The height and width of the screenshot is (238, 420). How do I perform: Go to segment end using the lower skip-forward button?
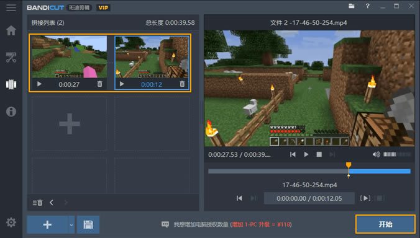point(253,198)
